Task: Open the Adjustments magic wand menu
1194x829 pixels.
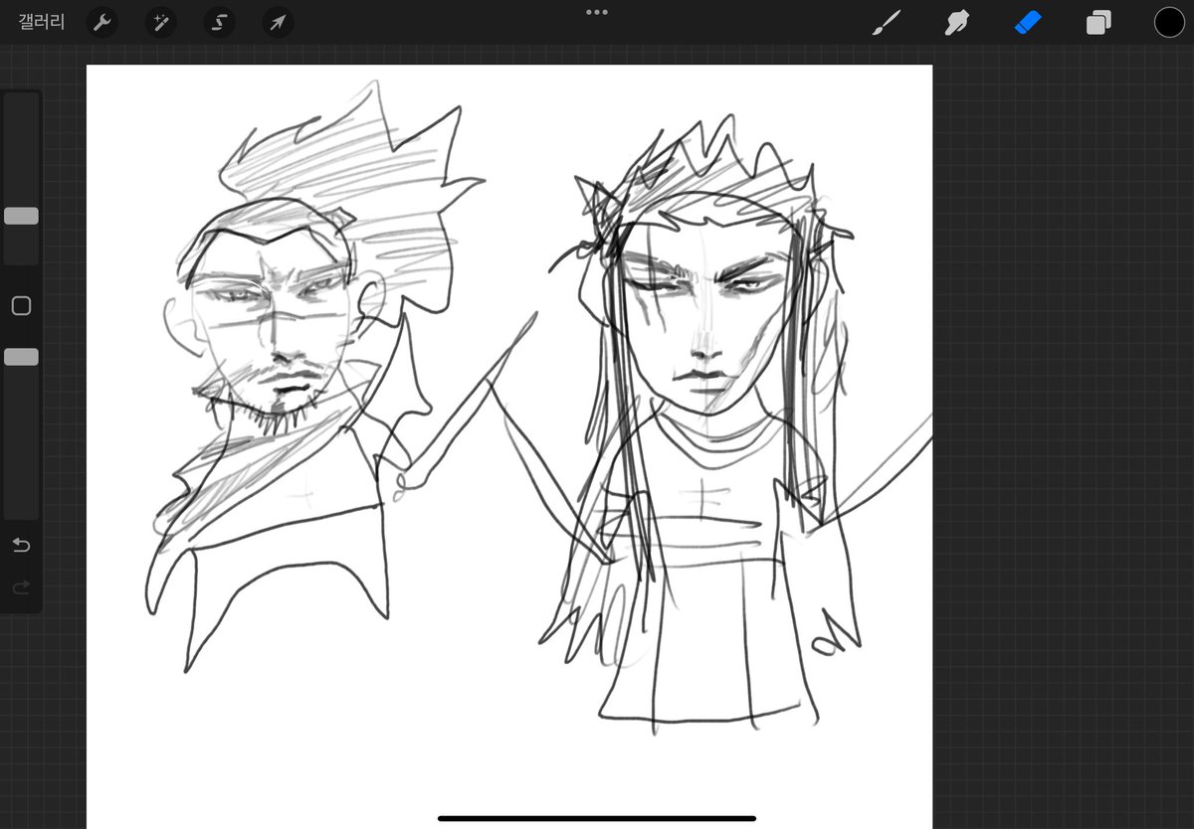Action: tap(161, 22)
